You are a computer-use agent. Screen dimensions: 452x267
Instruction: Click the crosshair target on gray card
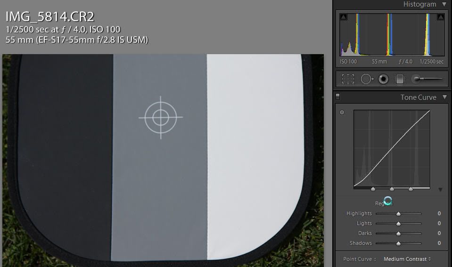[x=161, y=118]
